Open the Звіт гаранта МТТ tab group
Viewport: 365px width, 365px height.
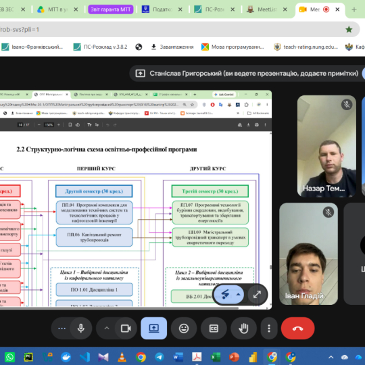tap(111, 9)
